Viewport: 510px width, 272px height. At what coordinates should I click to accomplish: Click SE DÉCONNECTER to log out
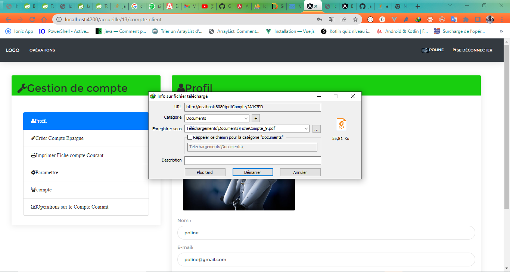coord(472,50)
